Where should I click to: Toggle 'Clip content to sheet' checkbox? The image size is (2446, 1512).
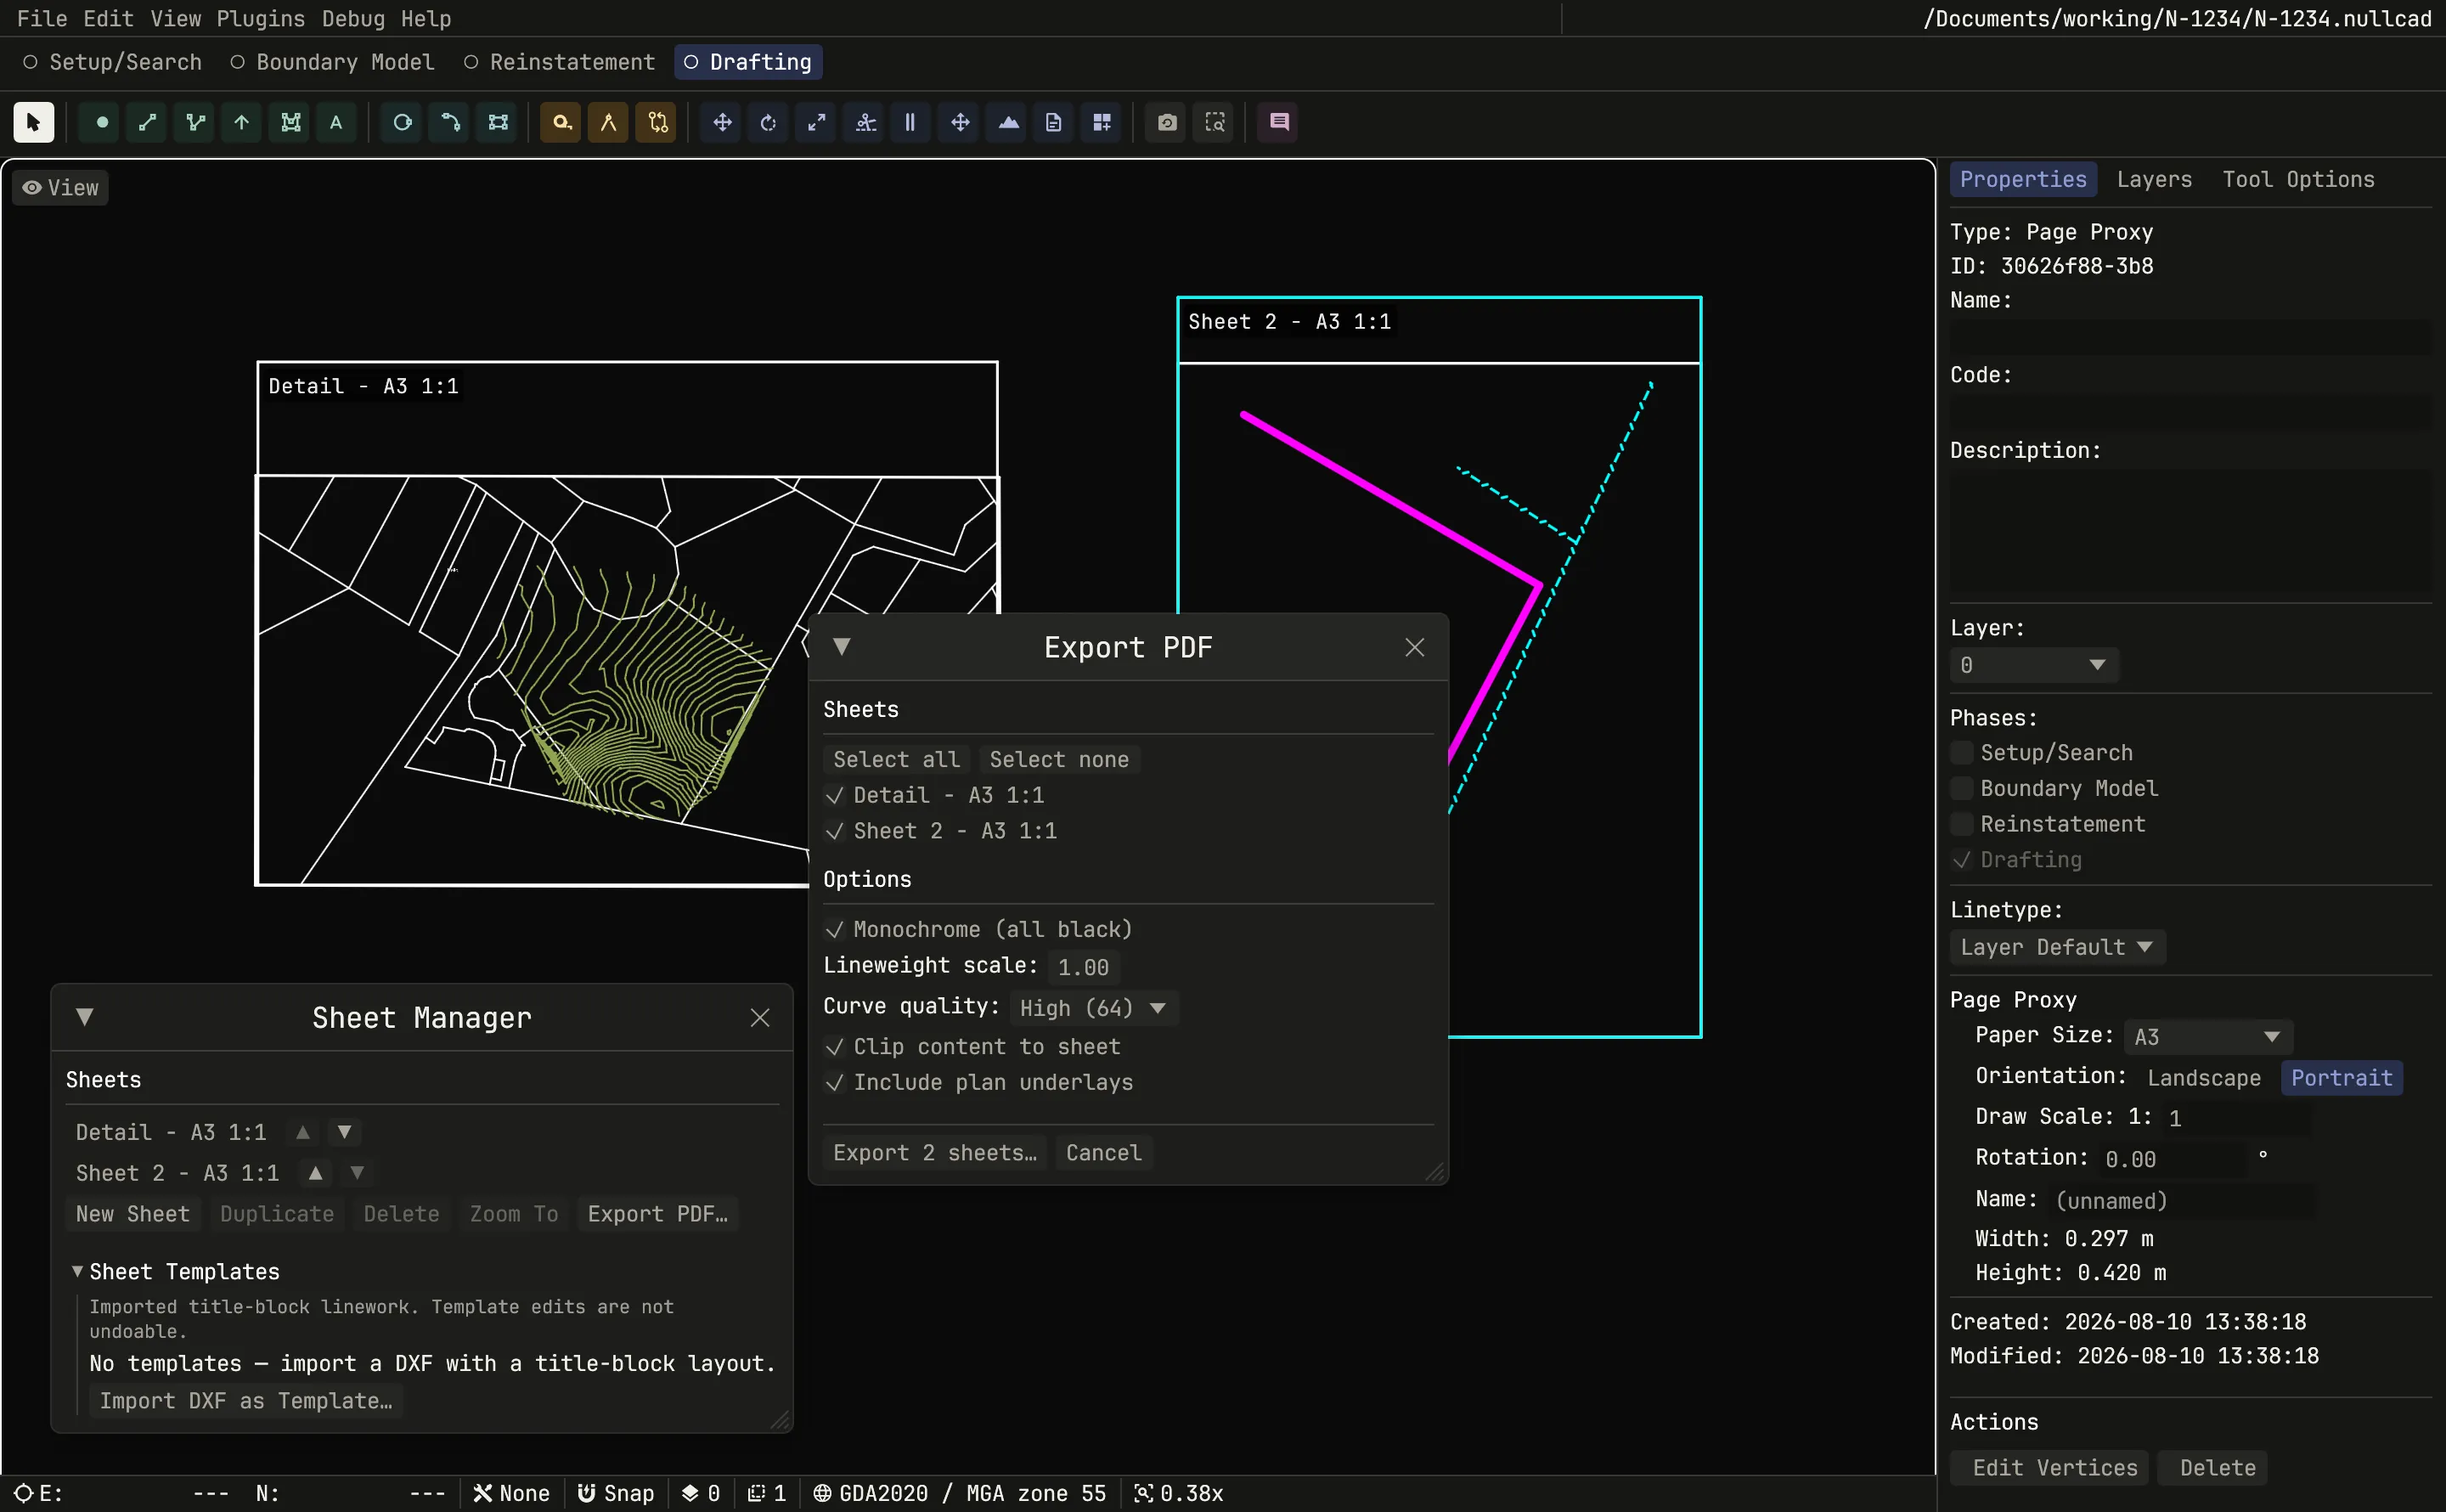(972, 1047)
